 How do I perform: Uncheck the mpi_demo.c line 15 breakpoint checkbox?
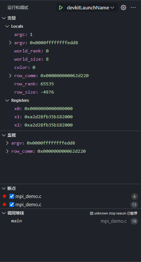tap(12, 204)
